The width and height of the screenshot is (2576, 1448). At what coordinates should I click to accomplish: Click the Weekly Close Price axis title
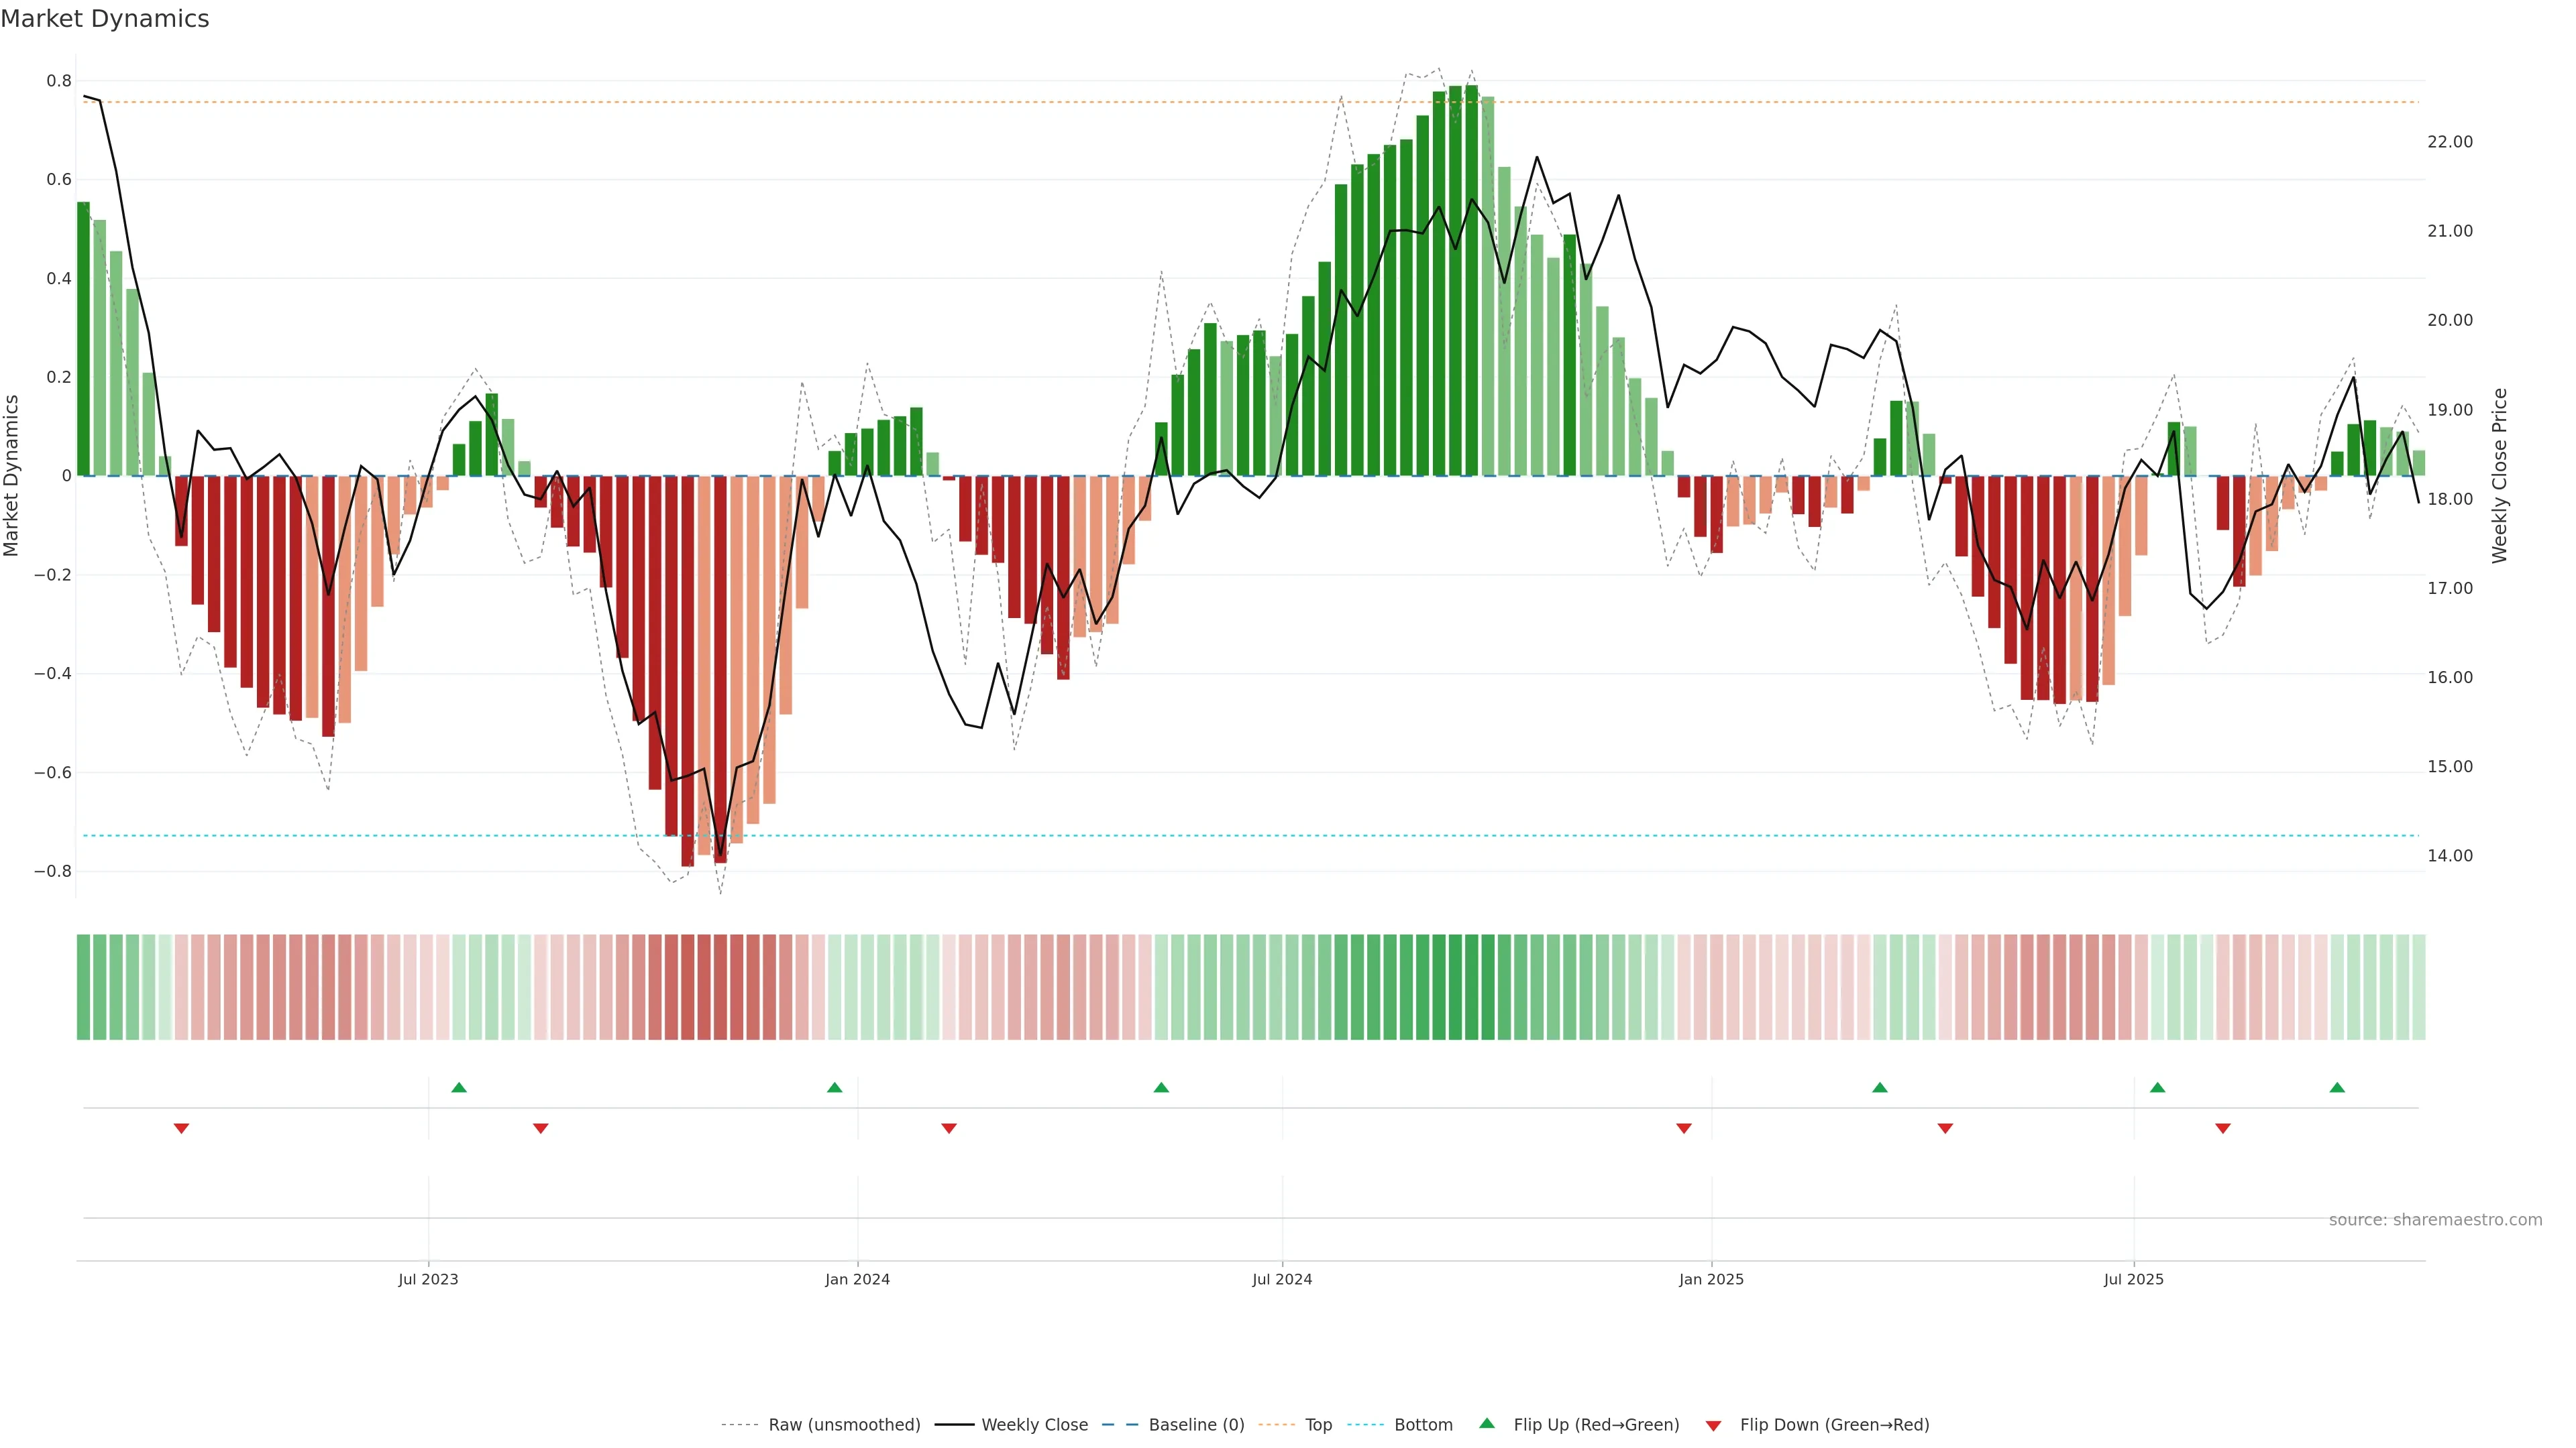click(x=2500, y=476)
